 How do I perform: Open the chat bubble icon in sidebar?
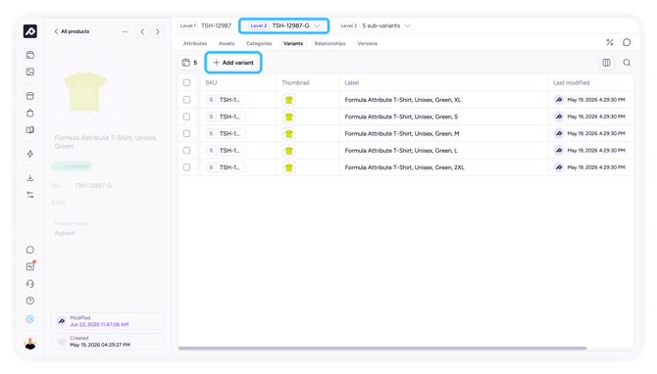[x=30, y=250]
